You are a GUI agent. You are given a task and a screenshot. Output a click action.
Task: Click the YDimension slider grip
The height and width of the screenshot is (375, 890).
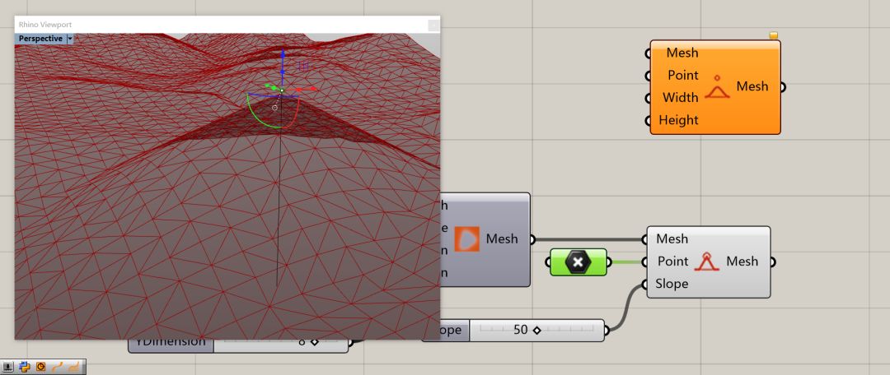(314, 341)
